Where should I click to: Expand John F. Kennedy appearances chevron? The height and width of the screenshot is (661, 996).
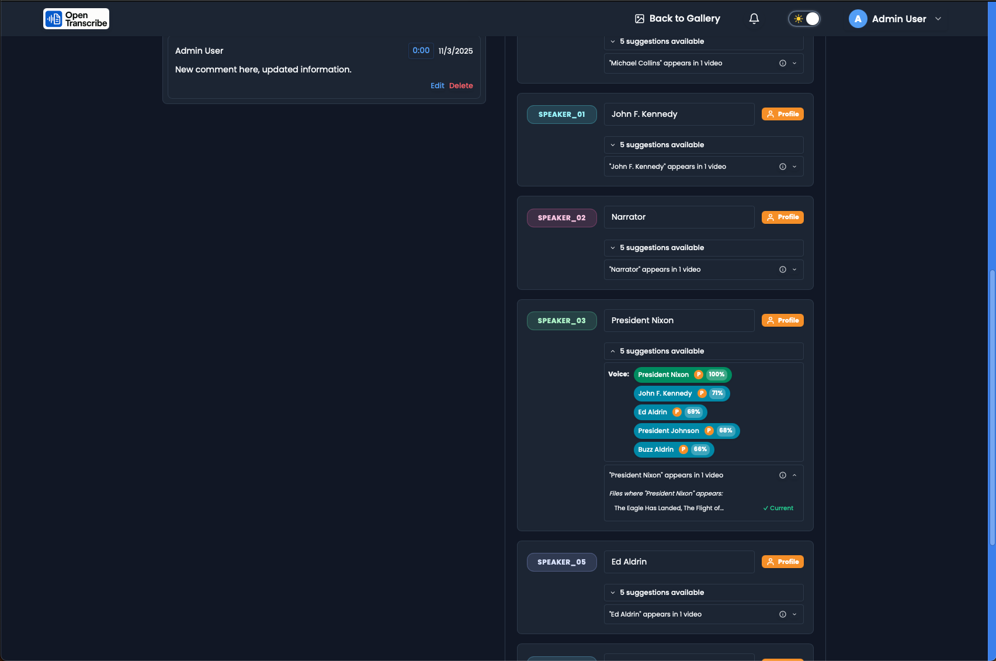[794, 167]
